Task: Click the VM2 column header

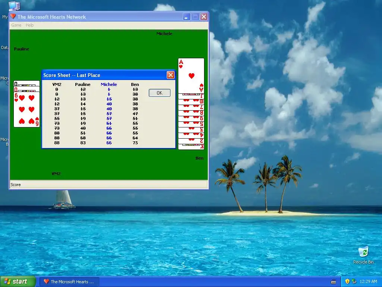Action: pos(57,84)
